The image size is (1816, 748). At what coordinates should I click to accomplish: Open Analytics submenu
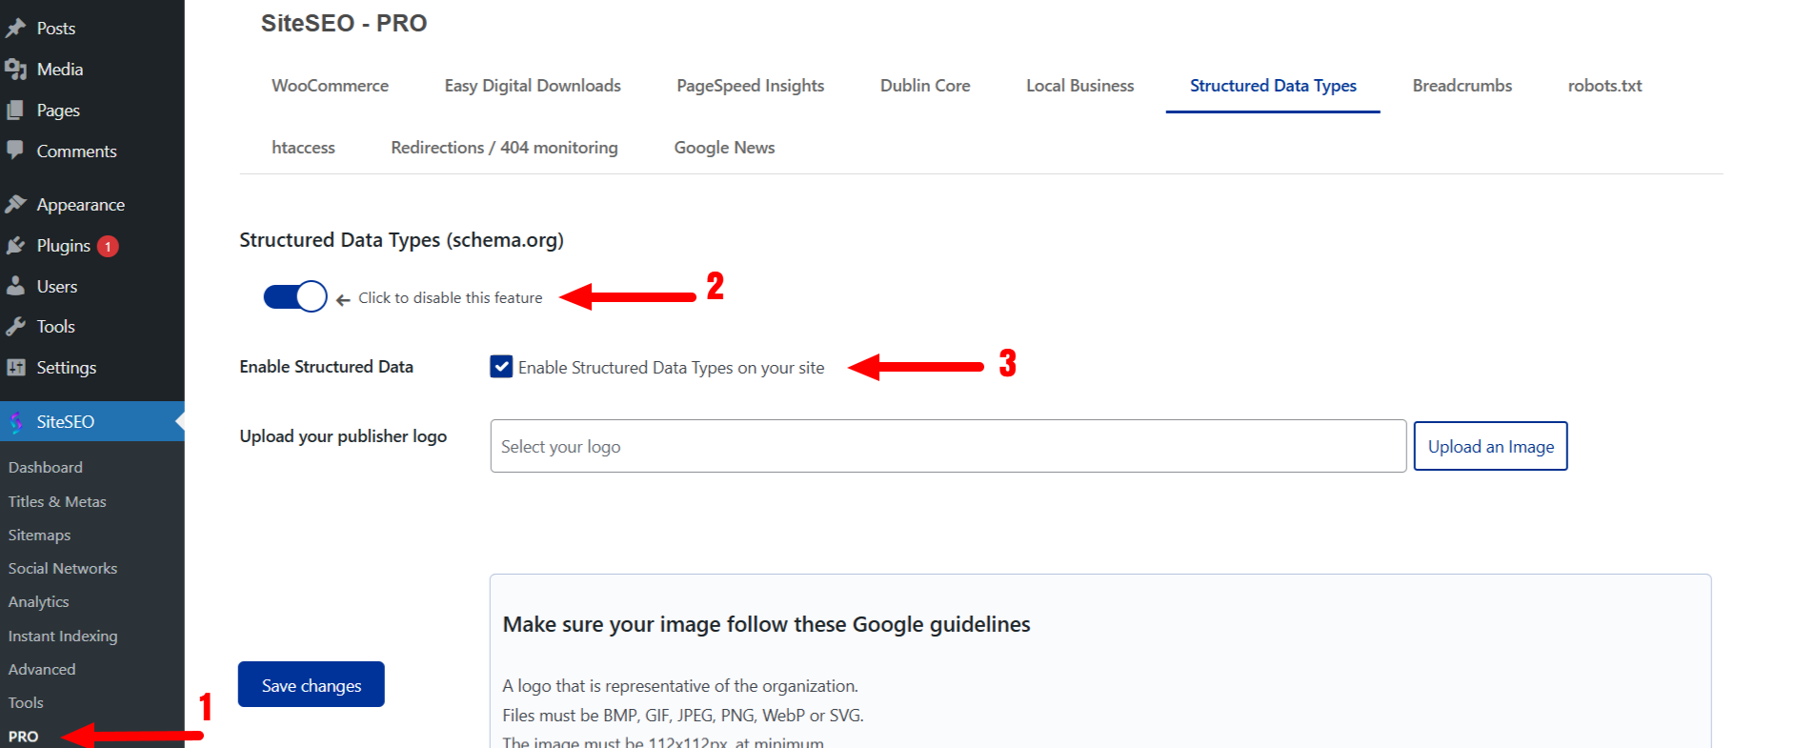[x=39, y=601]
